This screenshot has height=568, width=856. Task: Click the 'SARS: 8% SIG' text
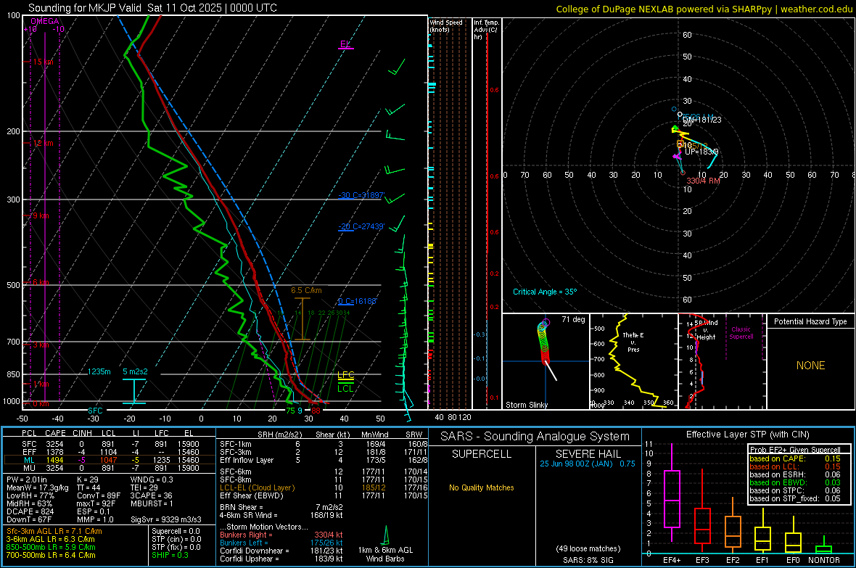point(588,560)
